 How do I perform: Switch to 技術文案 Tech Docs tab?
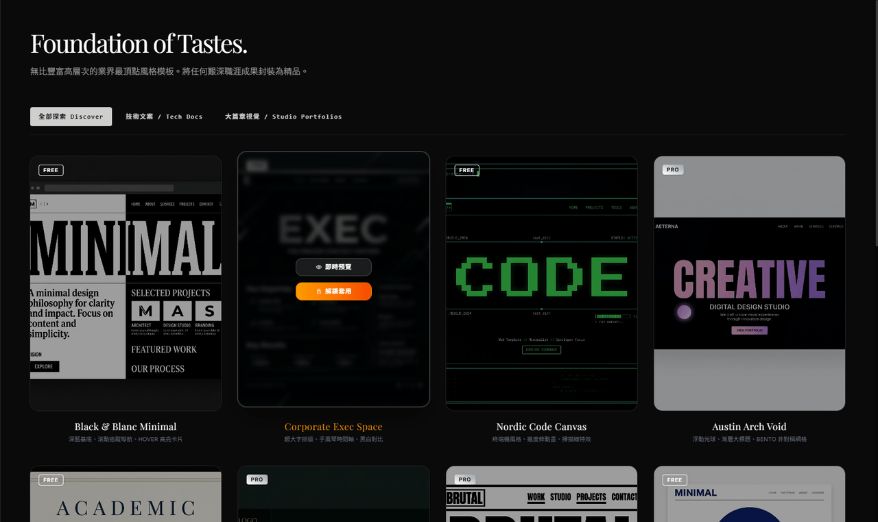click(x=164, y=117)
